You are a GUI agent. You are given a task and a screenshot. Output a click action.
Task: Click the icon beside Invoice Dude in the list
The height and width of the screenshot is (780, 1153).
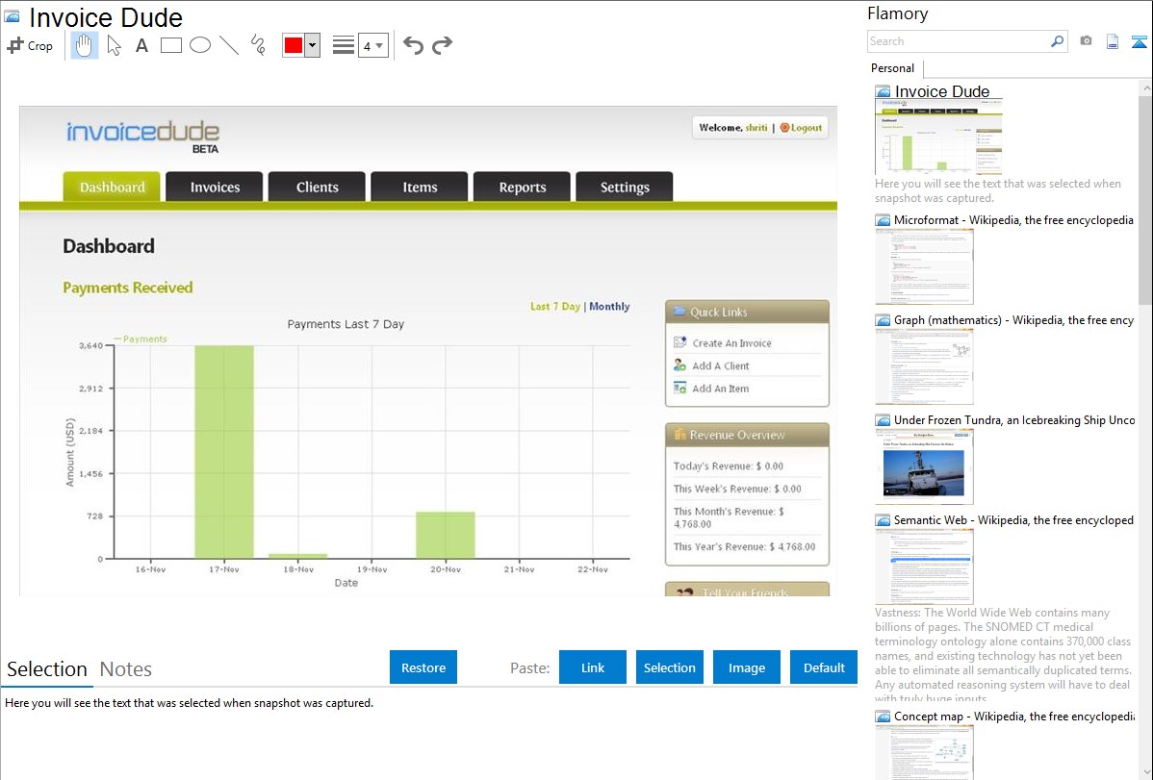883,92
